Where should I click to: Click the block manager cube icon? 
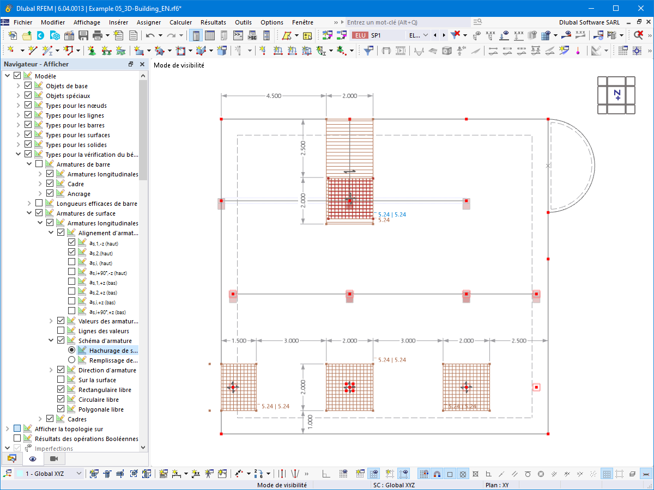55,35
